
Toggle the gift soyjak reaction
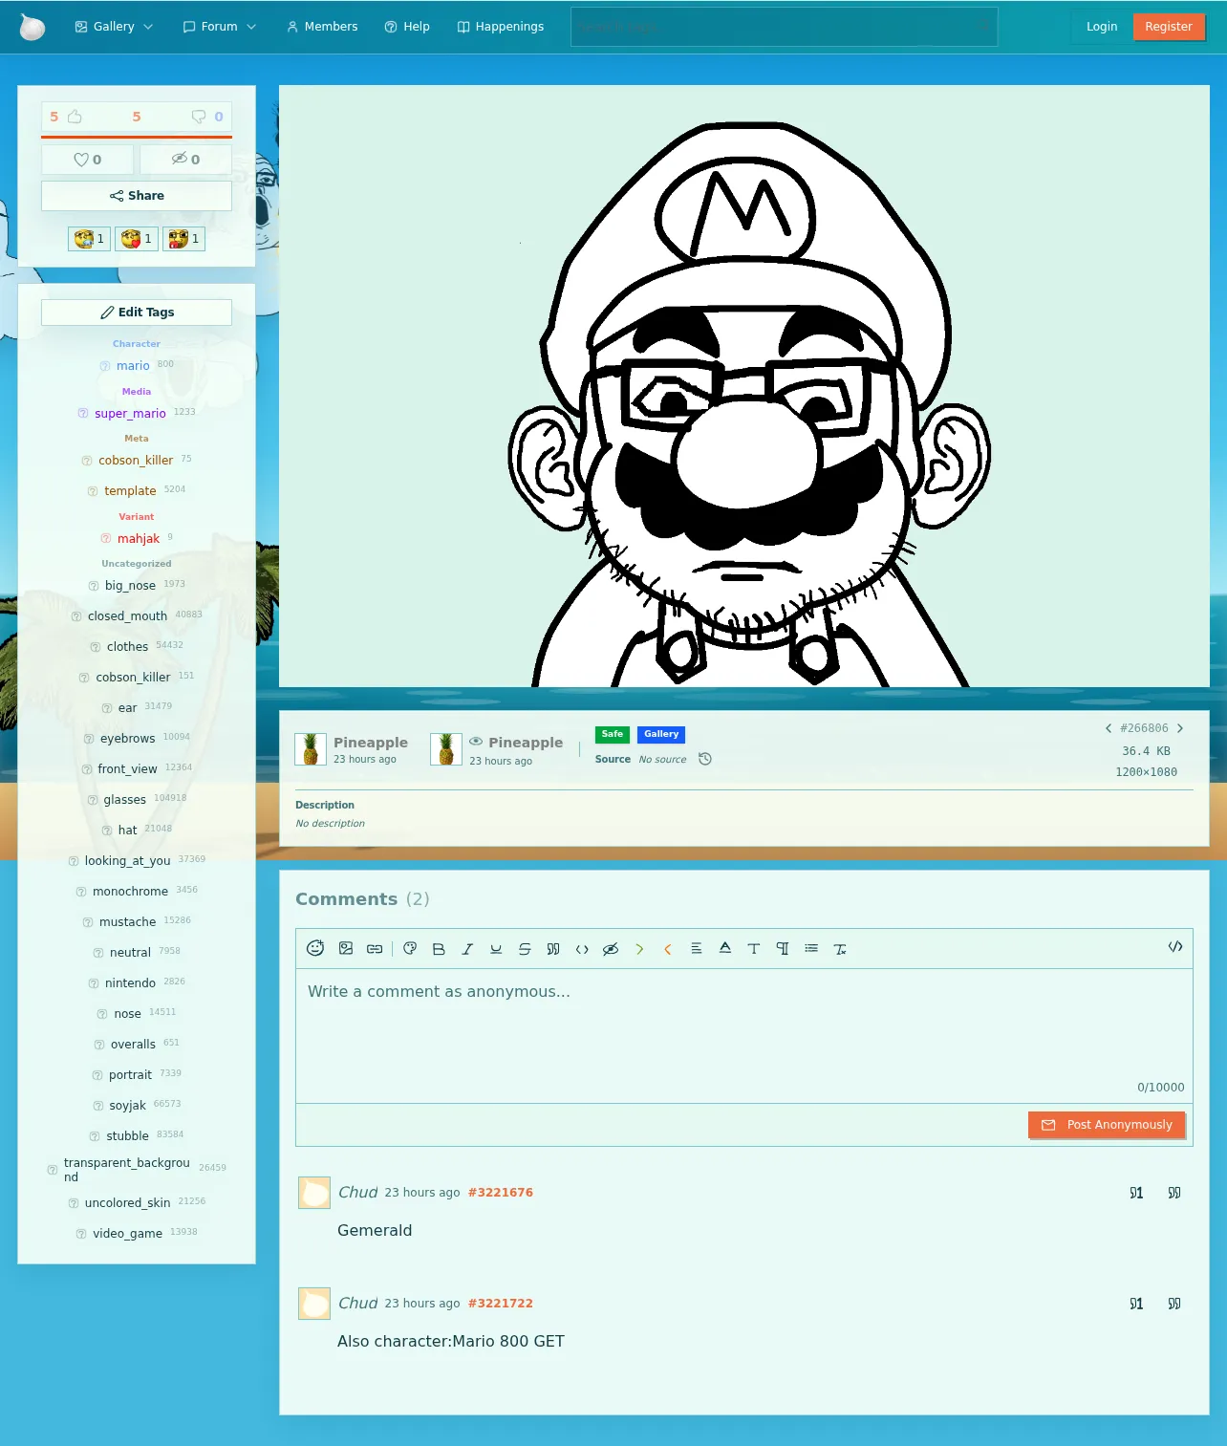click(183, 239)
